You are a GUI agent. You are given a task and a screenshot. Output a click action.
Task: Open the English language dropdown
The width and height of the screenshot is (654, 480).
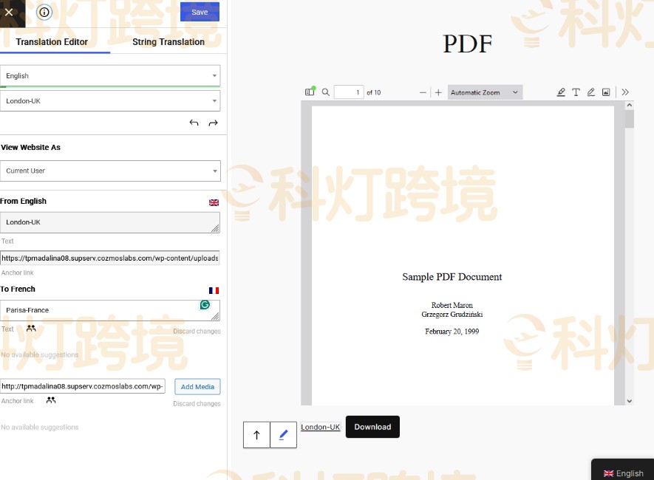tap(110, 76)
